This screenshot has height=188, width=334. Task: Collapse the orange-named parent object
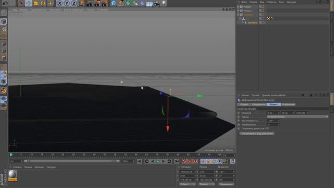pos(238,15)
